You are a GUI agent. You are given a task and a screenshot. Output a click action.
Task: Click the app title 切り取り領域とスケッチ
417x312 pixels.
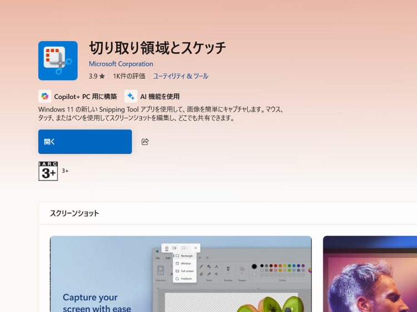point(157,48)
